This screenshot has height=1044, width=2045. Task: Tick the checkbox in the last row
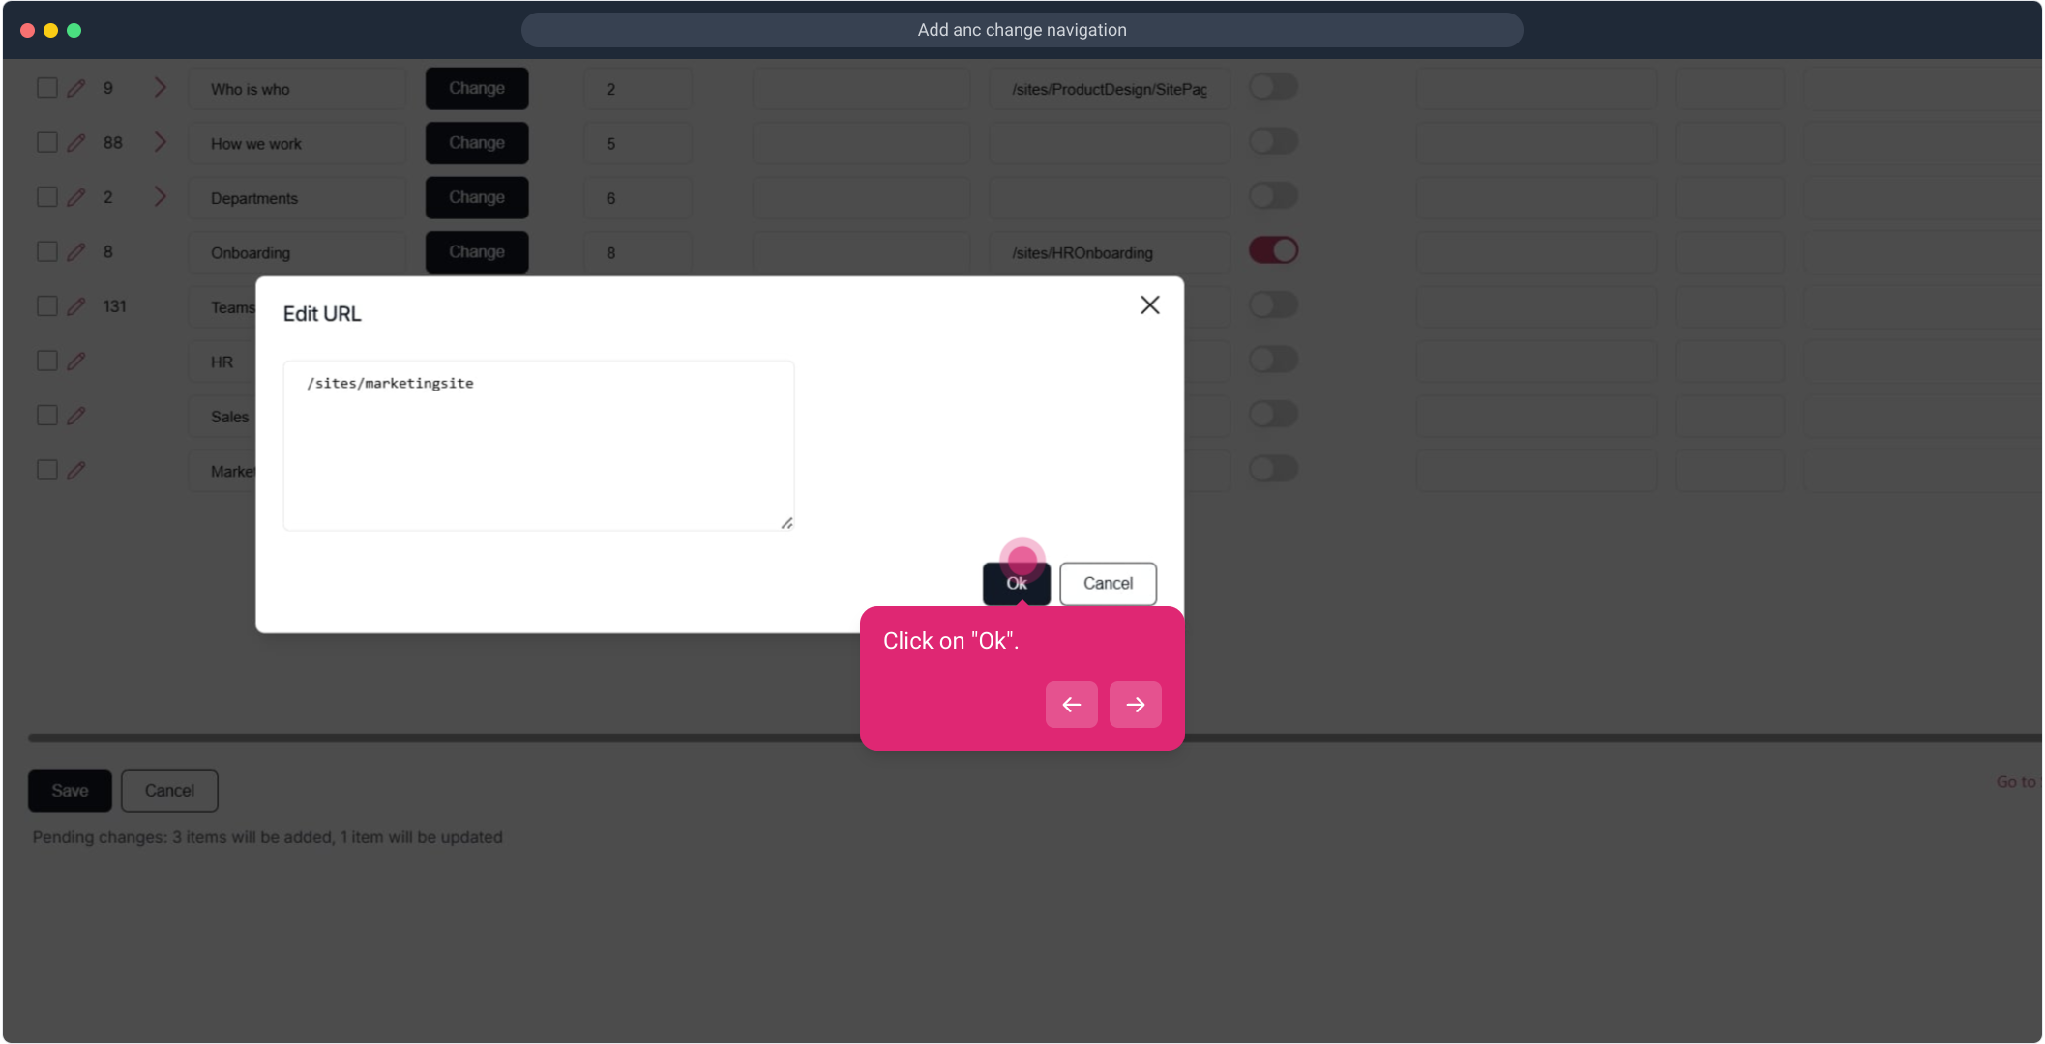tap(47, 471)
